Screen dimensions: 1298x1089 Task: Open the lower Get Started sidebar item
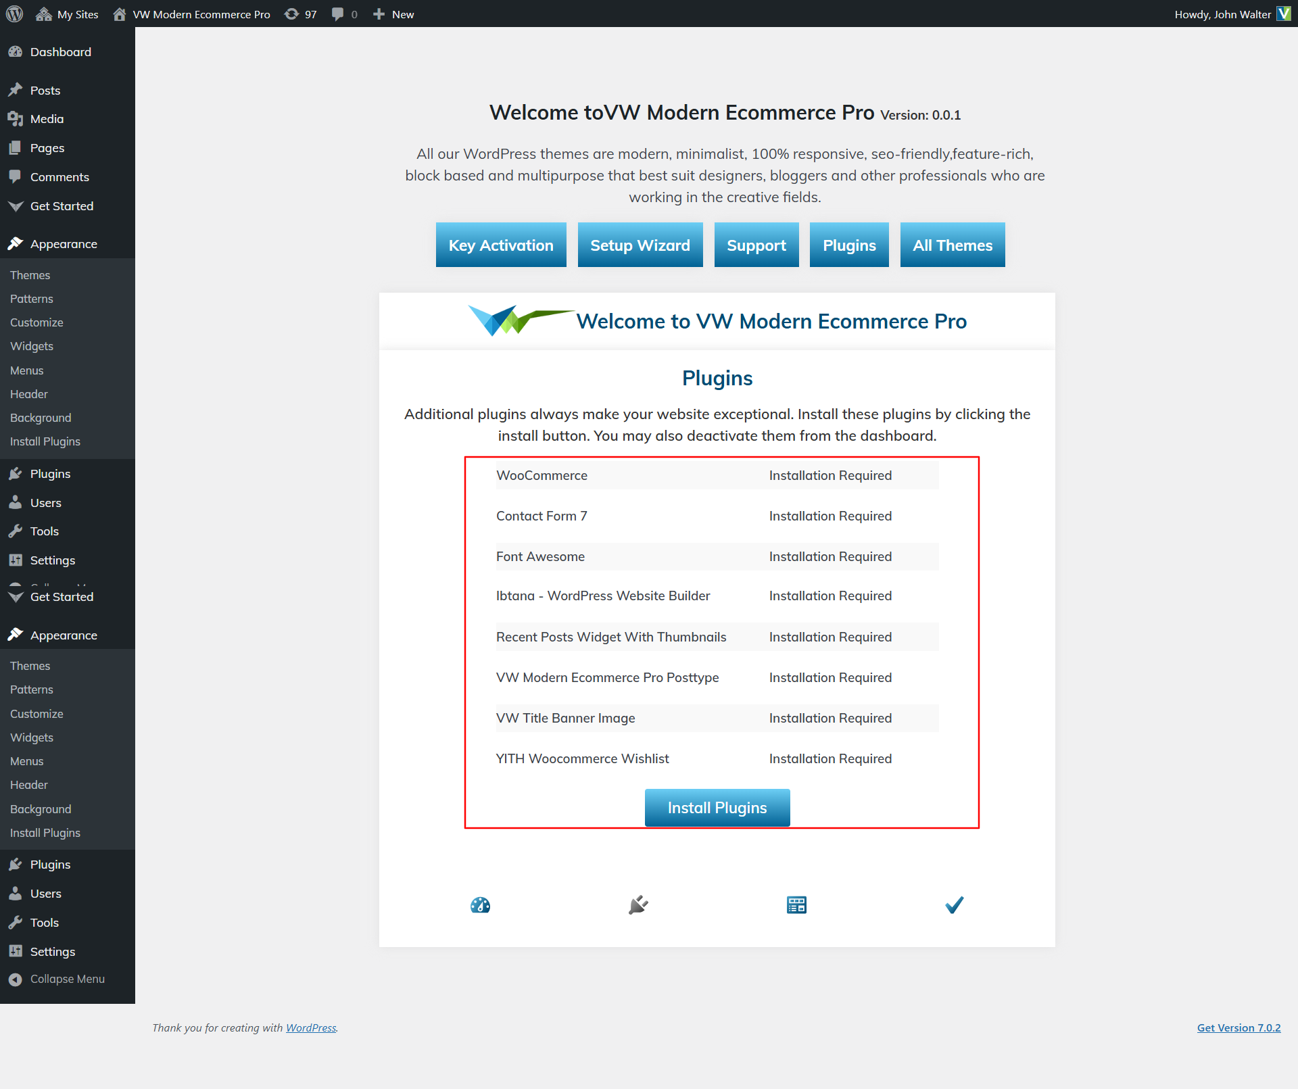[x=62, y=597]
